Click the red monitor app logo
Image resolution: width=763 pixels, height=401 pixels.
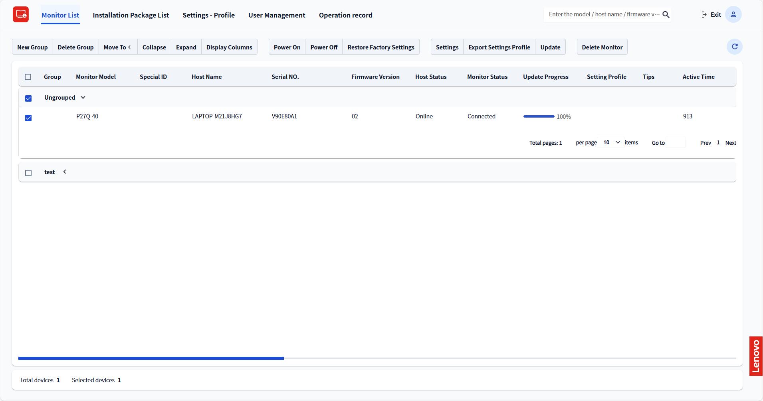point(21,15)
